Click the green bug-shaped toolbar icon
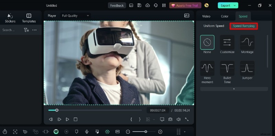The image size is (275, 136). 107,132
